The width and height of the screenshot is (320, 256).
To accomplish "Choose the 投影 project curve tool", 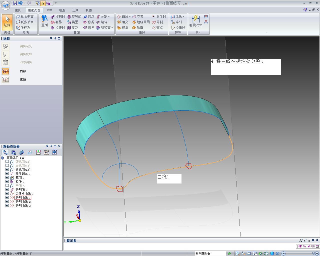I will click(123, 27).
